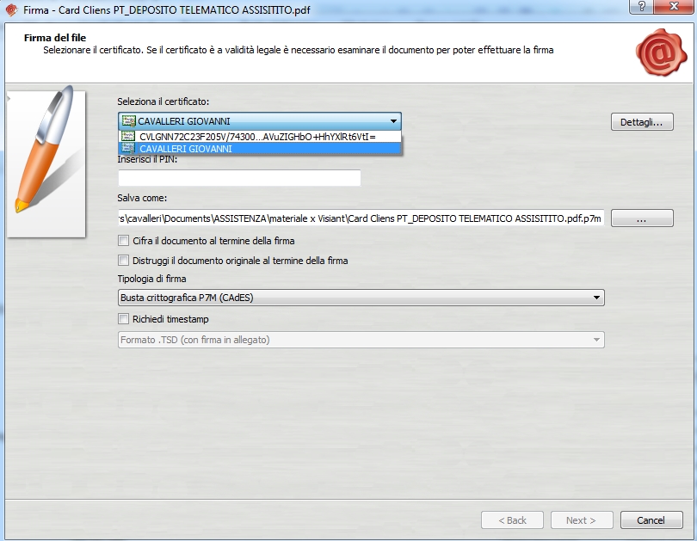Collapse the certificate selection dropdown arrow
Viewport: 697px width, 541px height.
click(392, 121)
